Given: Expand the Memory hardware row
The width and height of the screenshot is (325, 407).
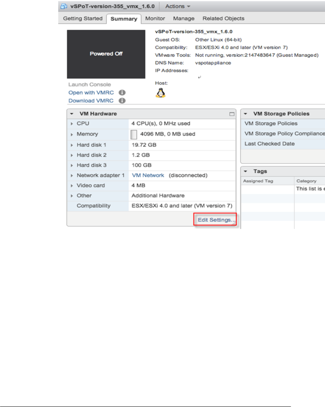Looking at the screenshot, I should pyautogui.click(x=72, y=134).
